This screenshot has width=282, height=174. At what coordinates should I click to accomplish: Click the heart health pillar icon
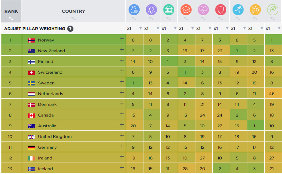(203, 10)
